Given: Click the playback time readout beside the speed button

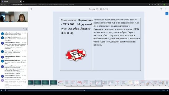Looking at the screenshot, I should [x=163, y=90].
